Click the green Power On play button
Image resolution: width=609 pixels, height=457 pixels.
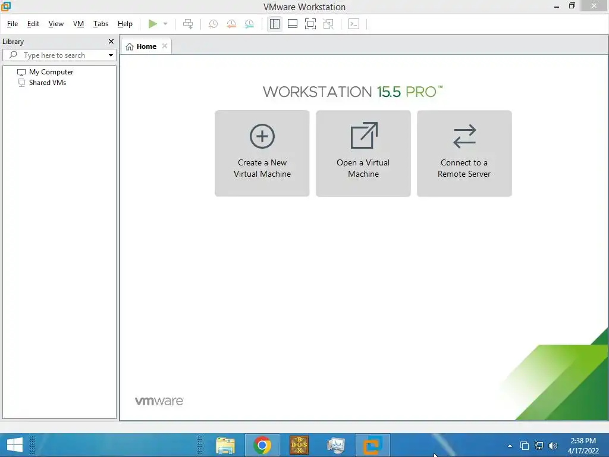tap(153, 24)
